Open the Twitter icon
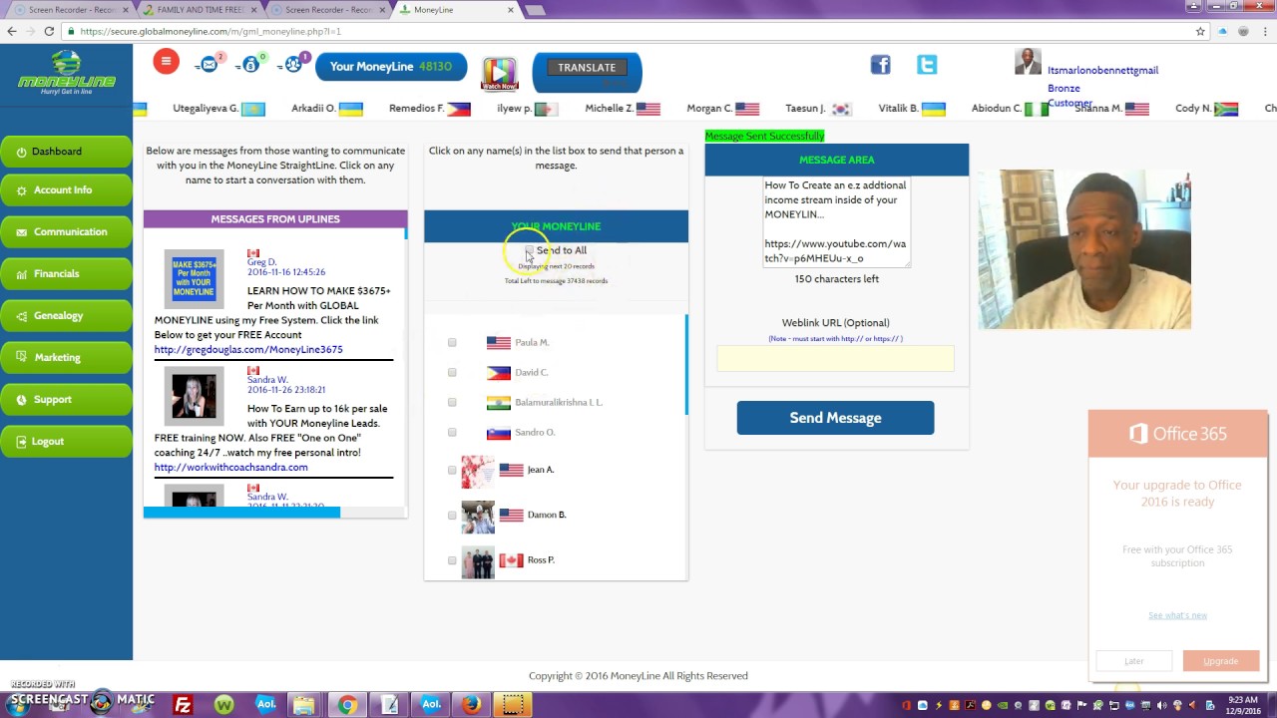Image resolution: width=1277 pixels, height=718 pixels. coord(927,65)
